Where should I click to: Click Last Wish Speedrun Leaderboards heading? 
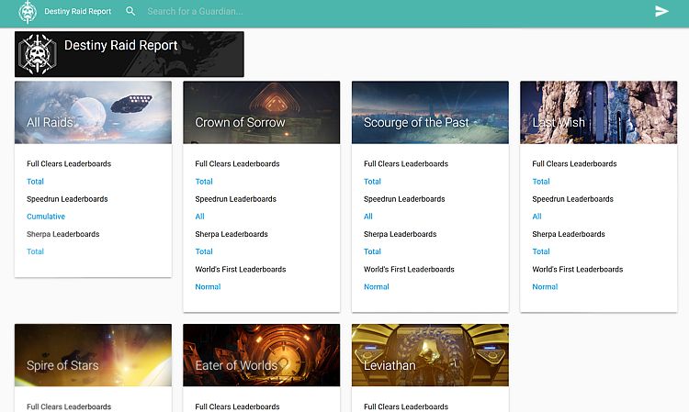(x=572, y=199)
